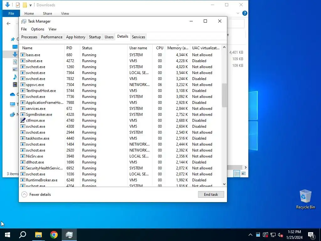Image resolution: width=321 pixels, height=241 pixels.
Task: Click the muted volume tray icon
Action: click(281, 235)
